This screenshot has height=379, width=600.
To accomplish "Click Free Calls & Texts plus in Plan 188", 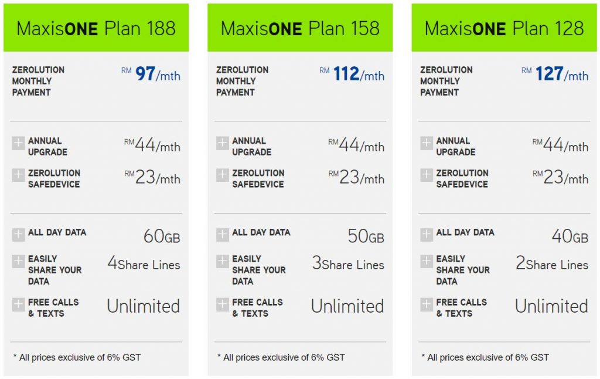I will [x=18, y=304].
